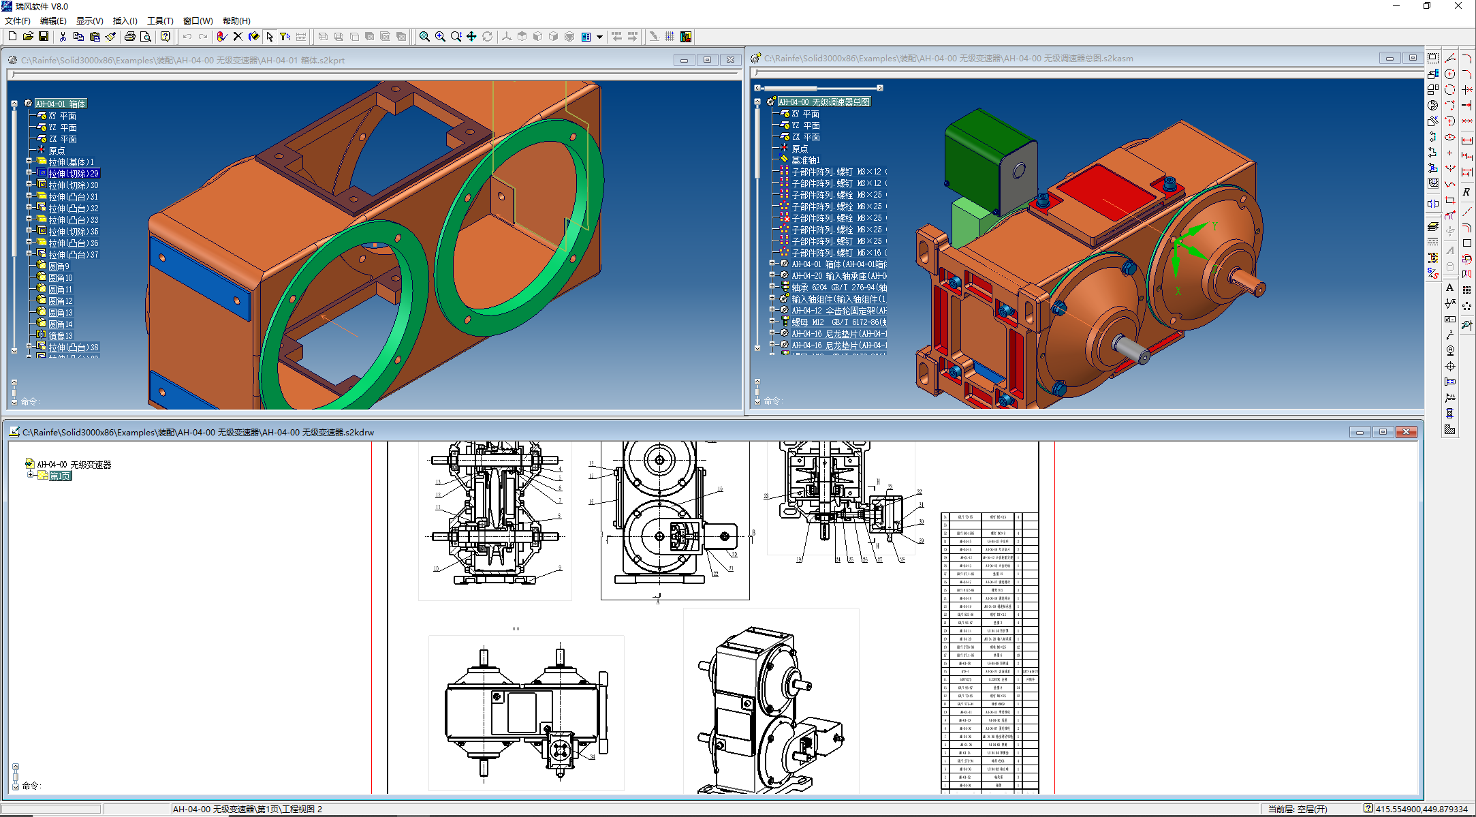Open the 文件(F) menu

coord(18,20)
